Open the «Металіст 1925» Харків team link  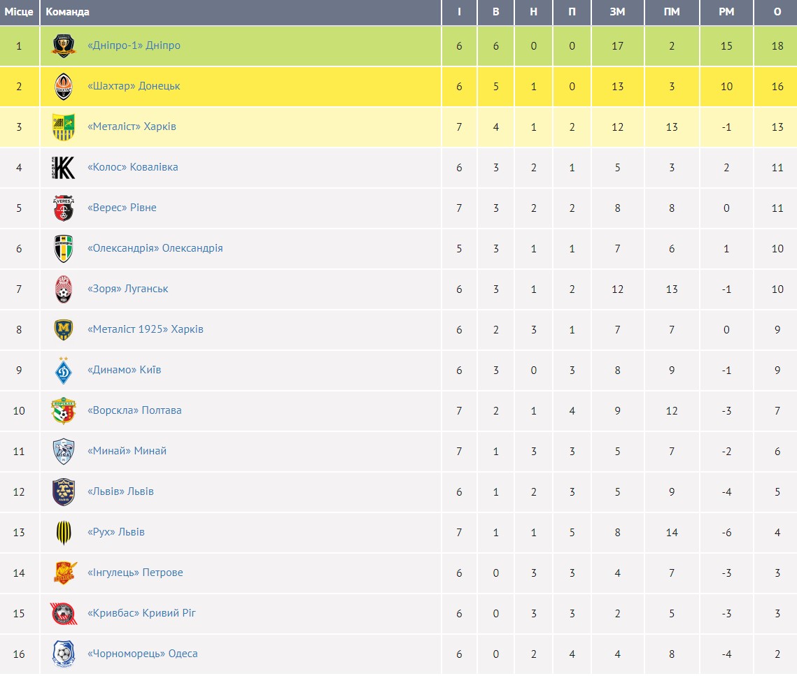[145, 329]
